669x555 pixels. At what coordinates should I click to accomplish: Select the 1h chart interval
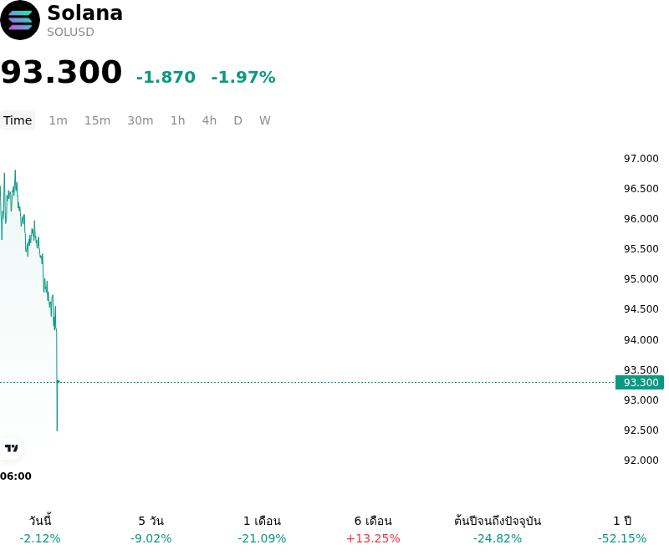pos(178,120)
